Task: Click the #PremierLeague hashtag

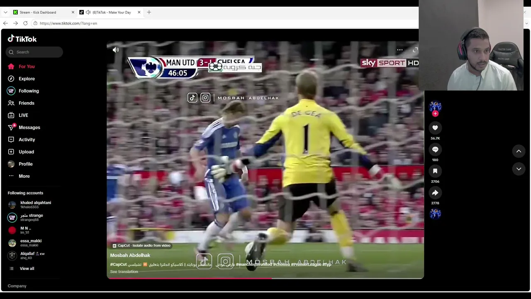Action: (x=306, y=265)
